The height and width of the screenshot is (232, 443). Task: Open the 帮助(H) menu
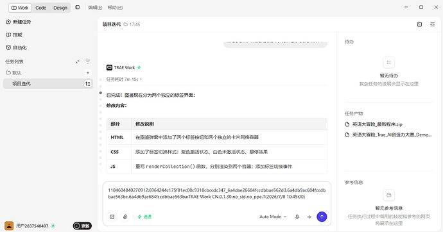(115, 8)
